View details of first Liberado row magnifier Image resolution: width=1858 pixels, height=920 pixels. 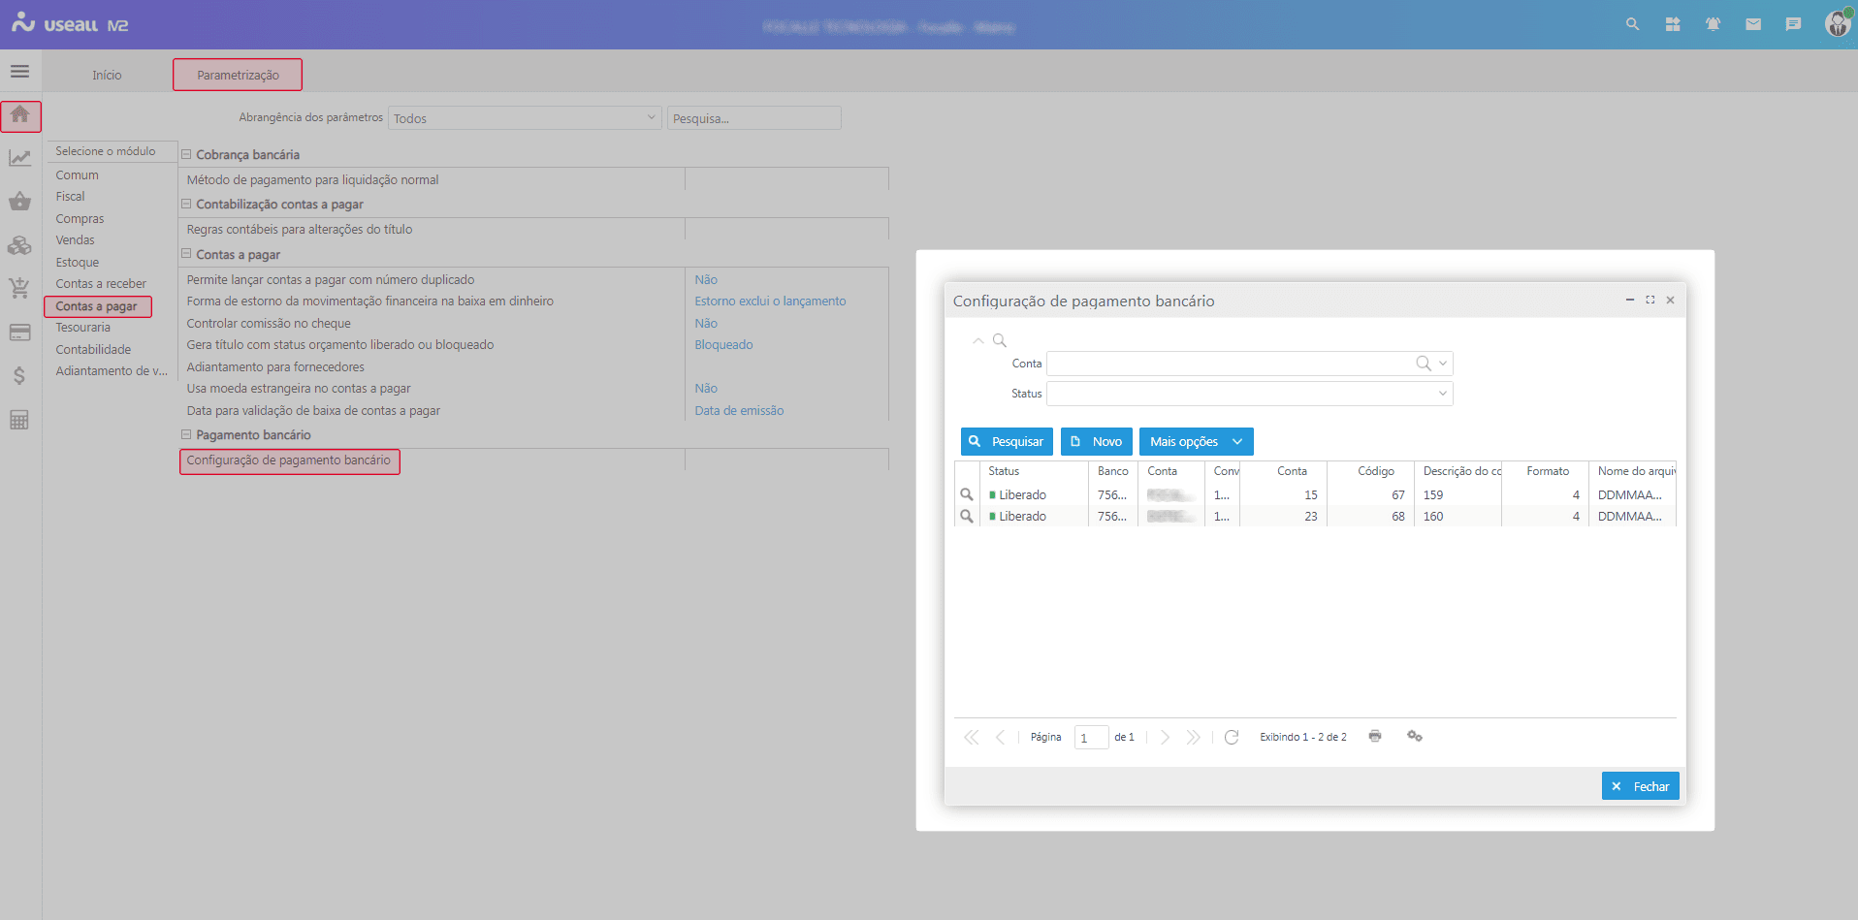967,494
